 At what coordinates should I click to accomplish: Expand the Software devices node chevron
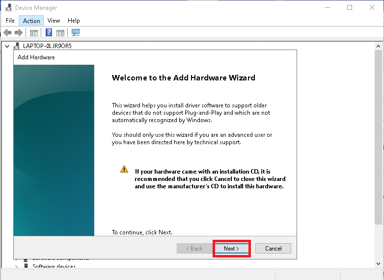click(x=16, y=267)
